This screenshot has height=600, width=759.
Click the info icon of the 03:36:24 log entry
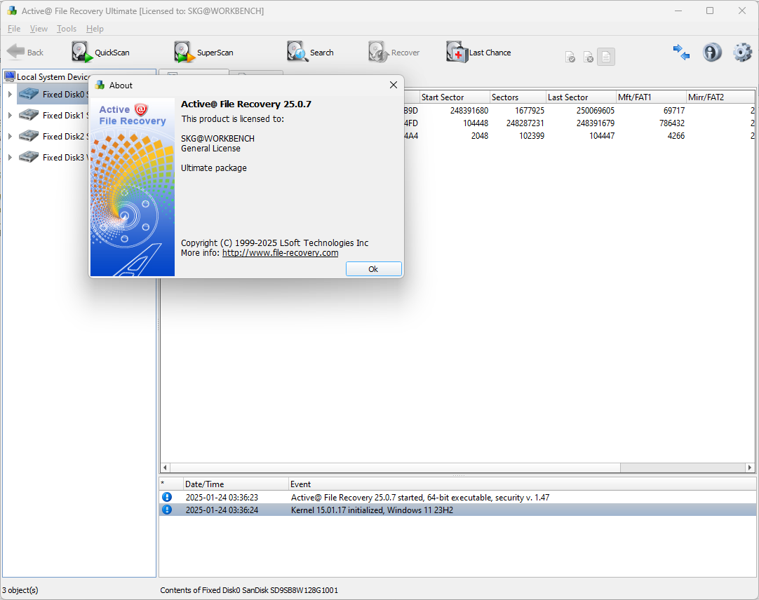(x=167, y=510)
